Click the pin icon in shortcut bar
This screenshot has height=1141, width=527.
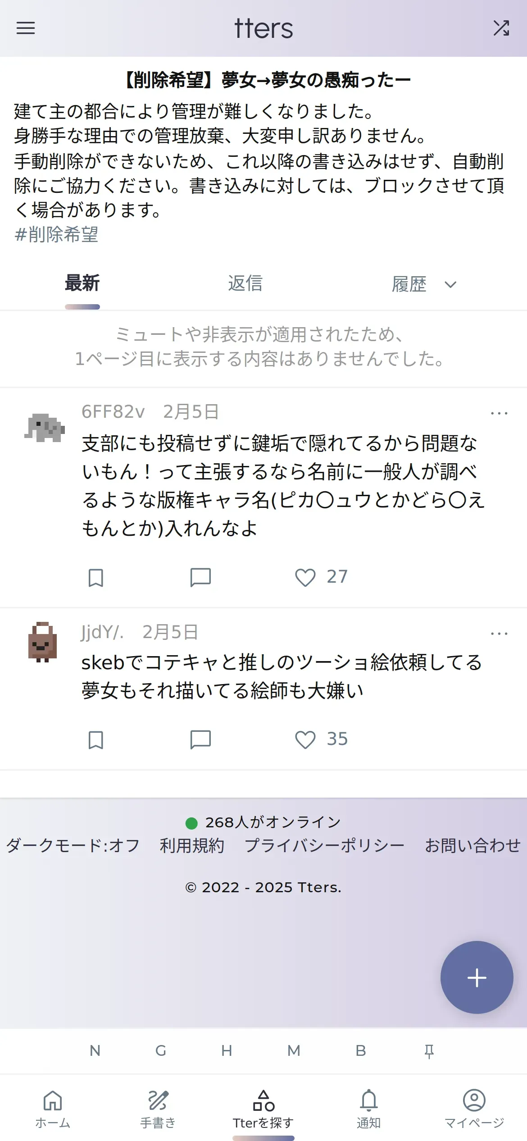click(x=429, y=1051)
